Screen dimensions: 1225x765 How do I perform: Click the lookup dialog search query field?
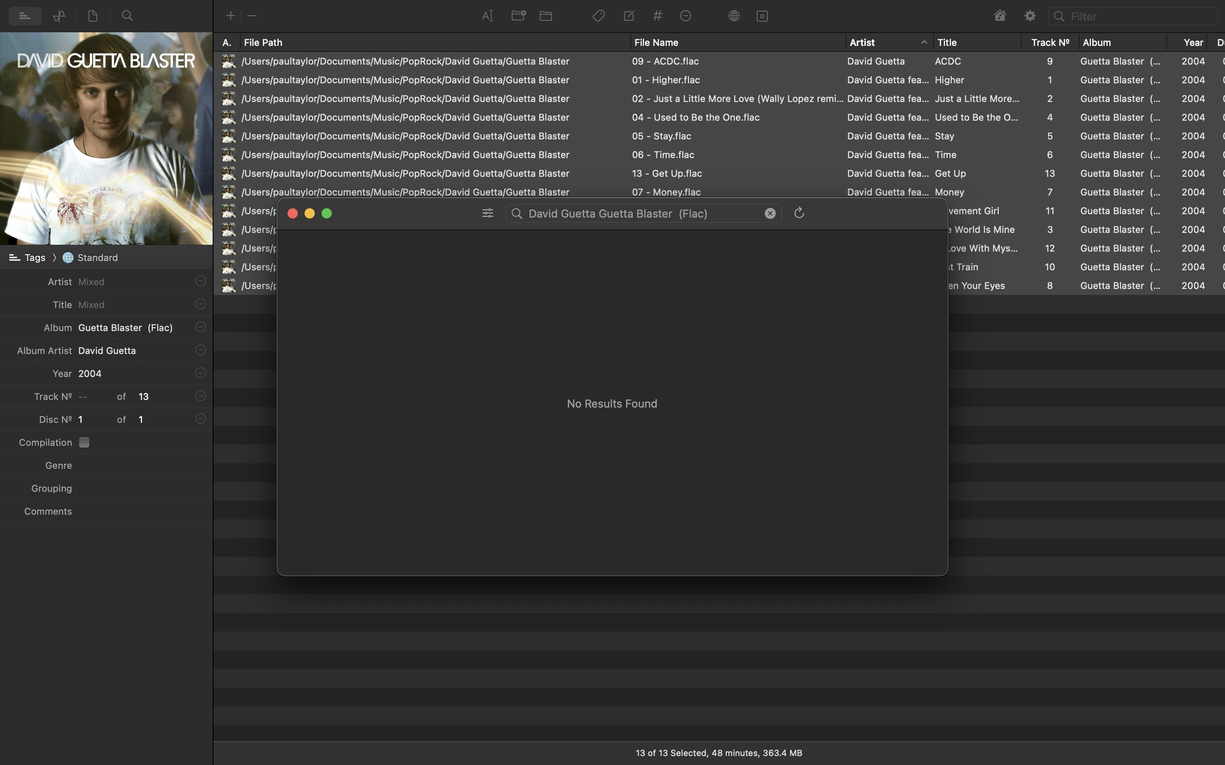click(x=644, y=213)
